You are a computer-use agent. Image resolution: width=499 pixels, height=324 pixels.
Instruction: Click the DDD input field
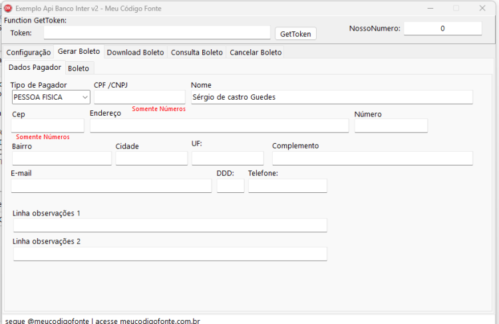pos(230,186)
